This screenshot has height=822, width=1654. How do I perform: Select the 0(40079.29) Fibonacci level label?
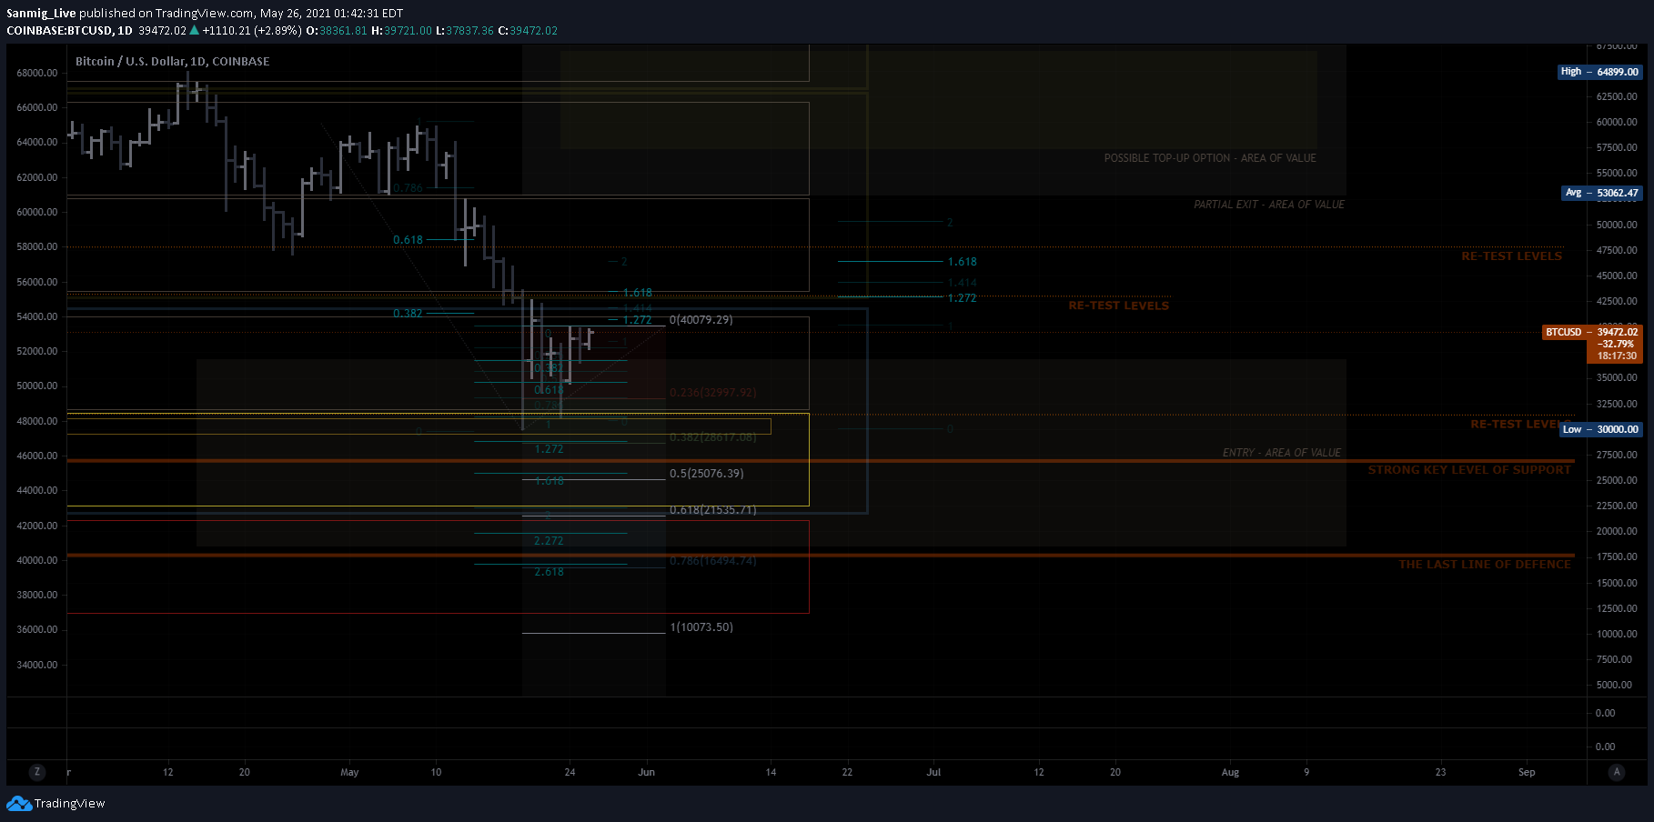[x=701, y=320]
